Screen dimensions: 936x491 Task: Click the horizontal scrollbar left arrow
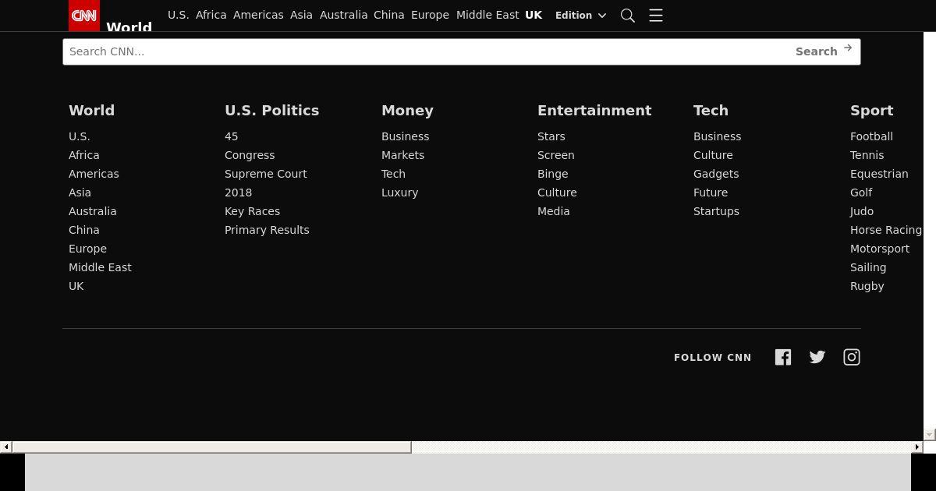(x=6, y=447)
